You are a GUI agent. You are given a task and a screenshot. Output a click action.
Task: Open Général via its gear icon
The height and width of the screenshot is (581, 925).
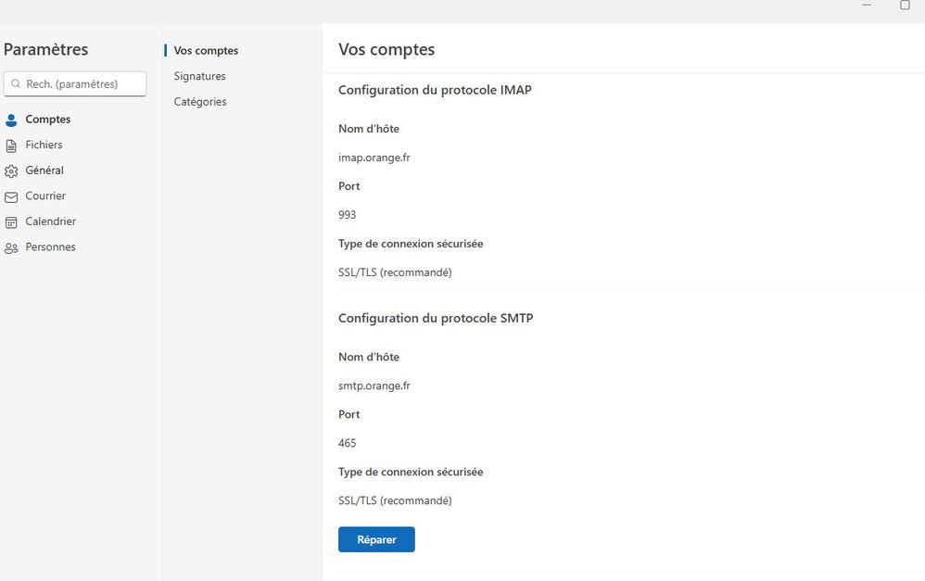click(x=11, y=171)
